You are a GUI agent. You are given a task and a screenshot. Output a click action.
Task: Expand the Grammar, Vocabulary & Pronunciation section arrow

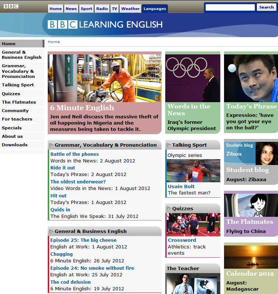tap(51, 145)
